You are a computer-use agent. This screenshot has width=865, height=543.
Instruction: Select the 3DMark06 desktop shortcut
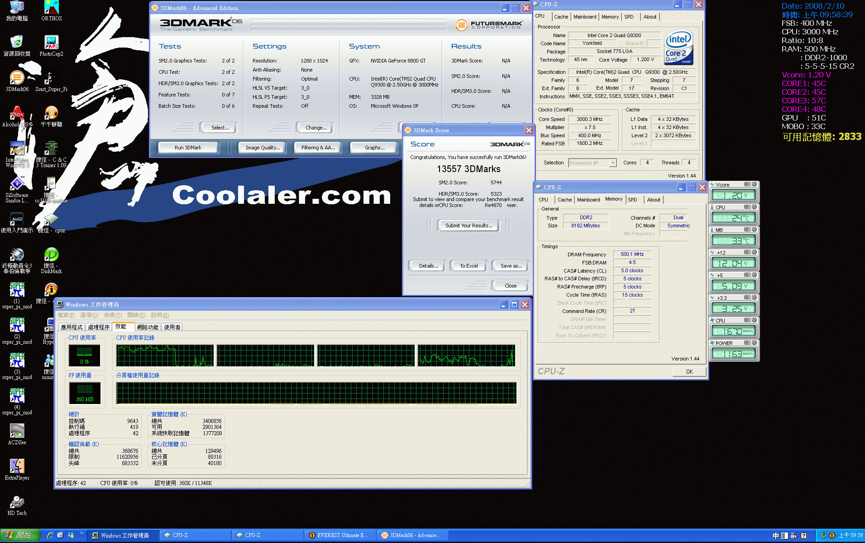tap(17, 81)
